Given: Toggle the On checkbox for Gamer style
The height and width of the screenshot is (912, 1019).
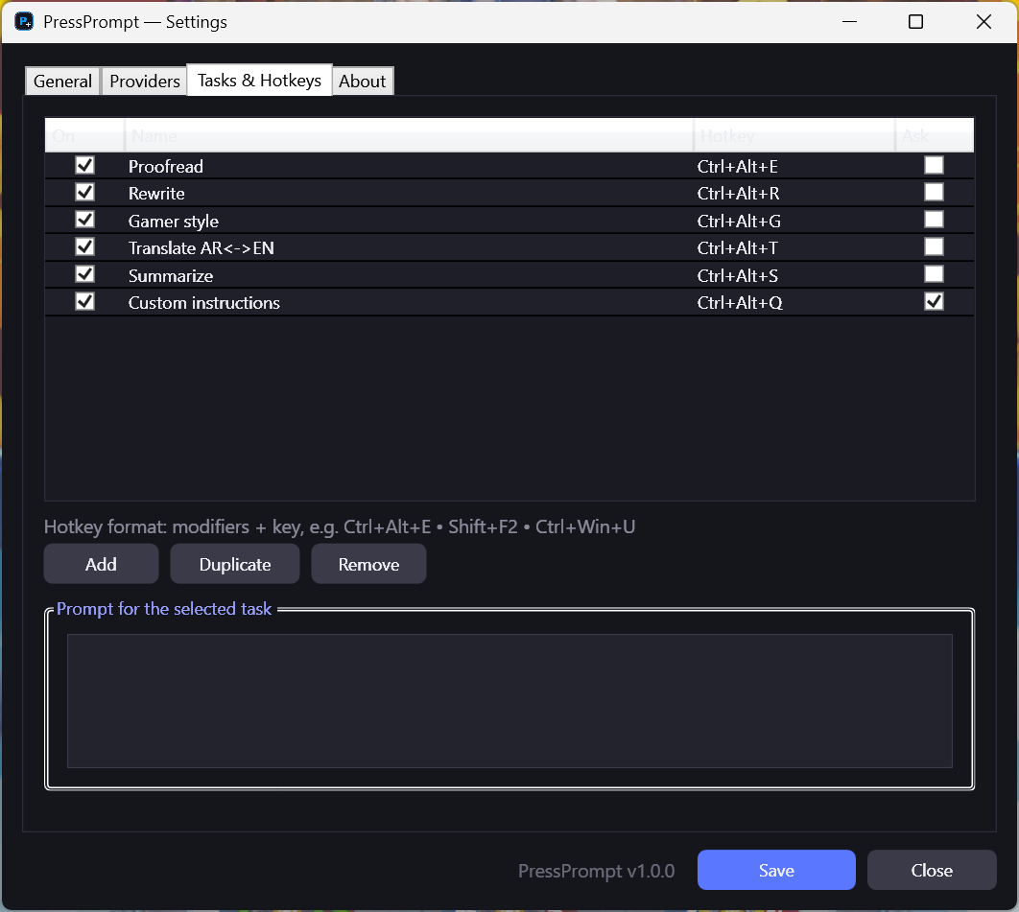Looking at the screenshot, I should coord(84,220).
